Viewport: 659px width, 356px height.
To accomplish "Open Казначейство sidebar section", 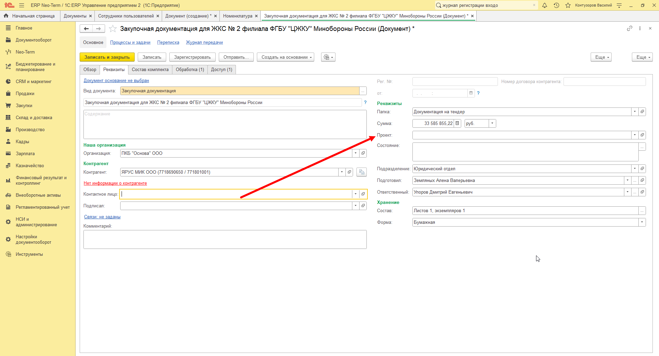I will tap(30, 166).
